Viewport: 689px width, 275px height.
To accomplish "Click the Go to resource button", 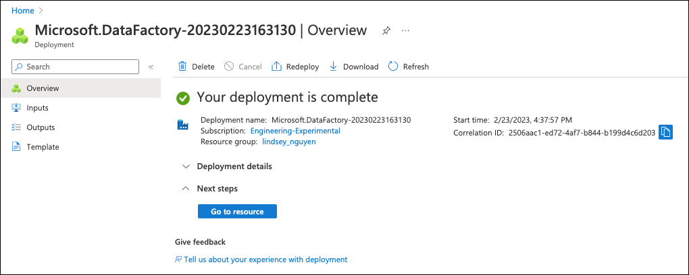I will [237, 212].
